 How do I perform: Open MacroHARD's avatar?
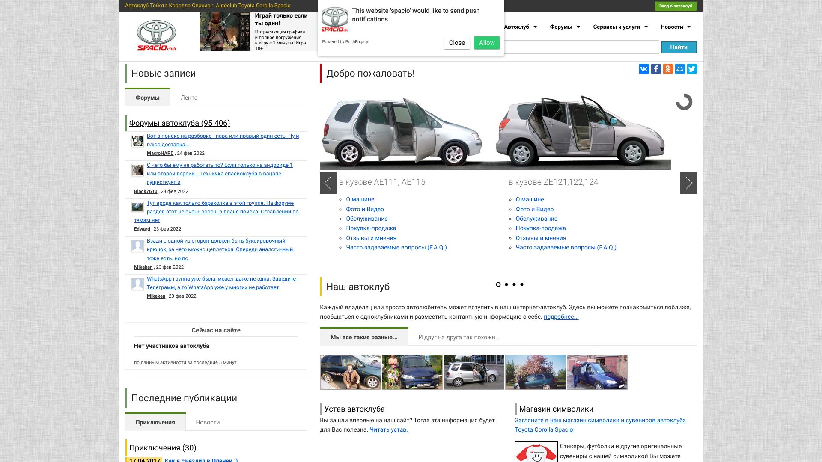pyautogui.click(x=137, y=141)
